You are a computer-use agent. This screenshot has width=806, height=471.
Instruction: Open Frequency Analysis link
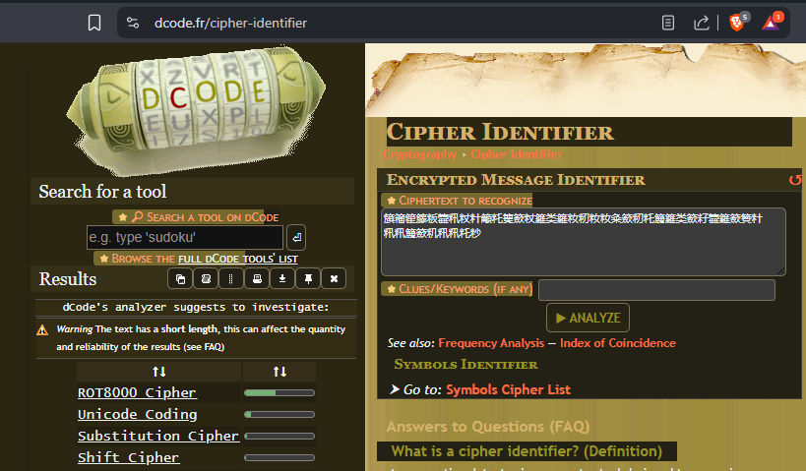coord(491,343)
